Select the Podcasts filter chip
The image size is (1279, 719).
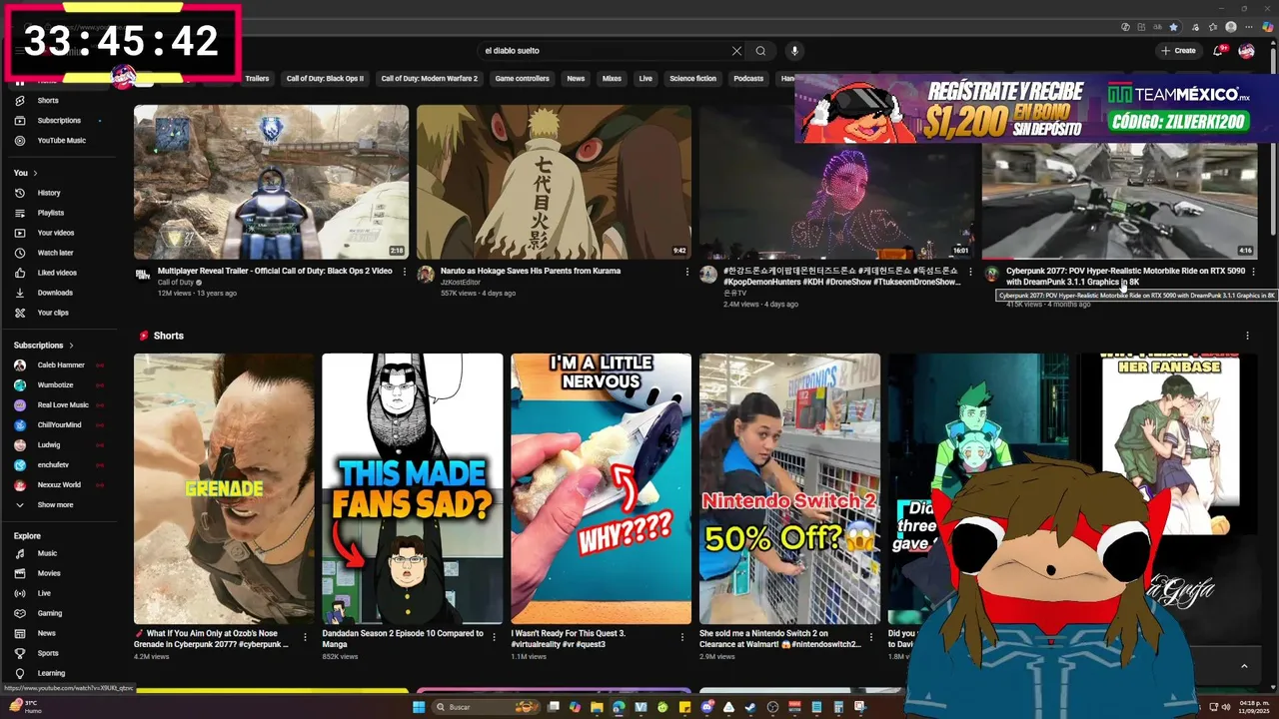[748, 78]
